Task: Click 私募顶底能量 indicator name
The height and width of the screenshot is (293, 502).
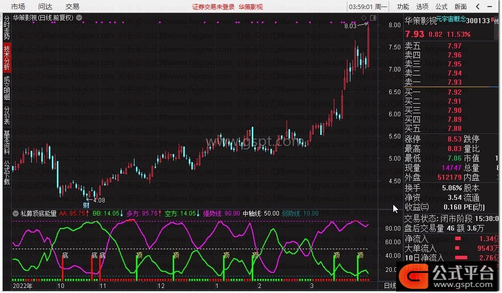Action: 38,213
